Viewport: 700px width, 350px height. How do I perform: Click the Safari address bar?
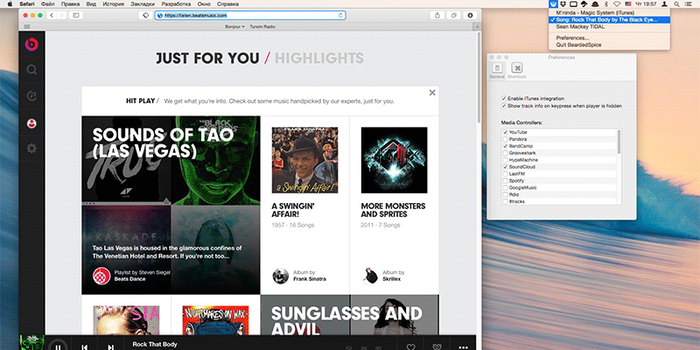250,15
